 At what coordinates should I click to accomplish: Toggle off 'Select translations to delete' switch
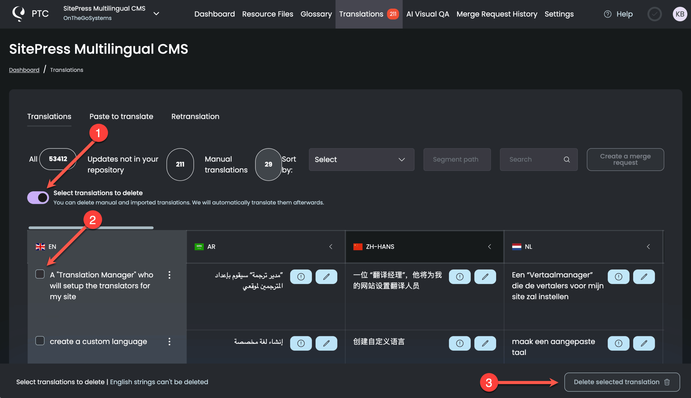pyautogui.click(x=38, y=198)
